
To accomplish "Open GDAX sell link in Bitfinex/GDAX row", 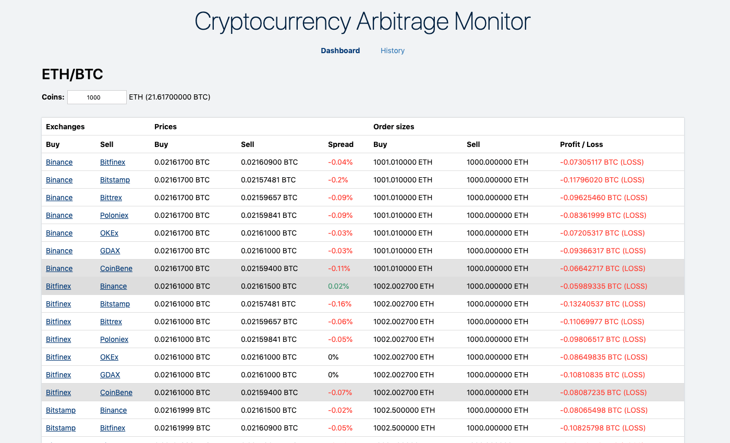I will coord(110,375).
